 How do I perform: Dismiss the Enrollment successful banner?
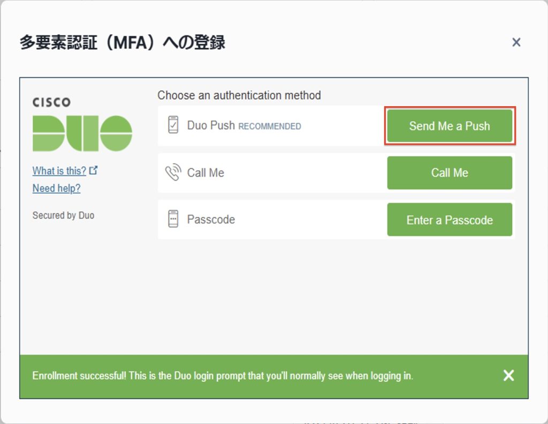508,375
